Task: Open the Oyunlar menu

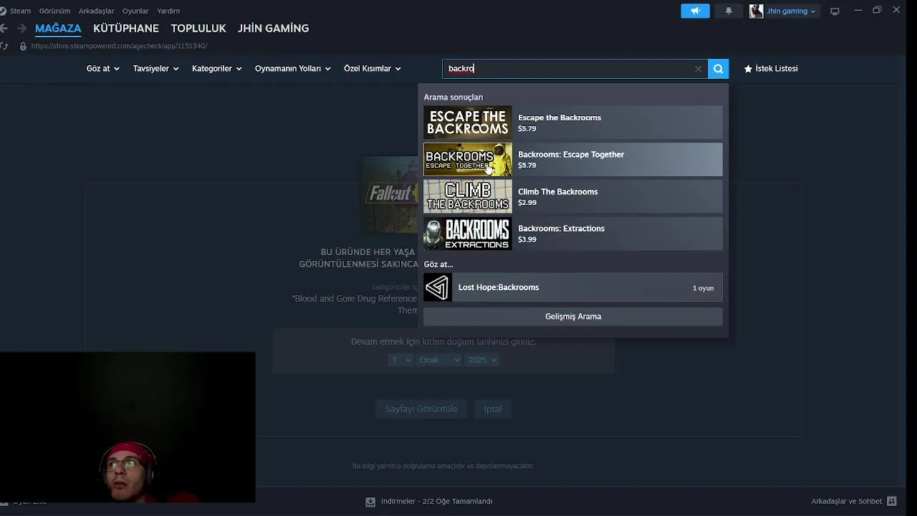Action: tap(135, 11)
